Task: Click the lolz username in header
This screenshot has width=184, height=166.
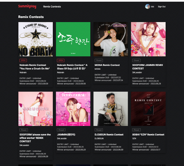Action: 152,7
